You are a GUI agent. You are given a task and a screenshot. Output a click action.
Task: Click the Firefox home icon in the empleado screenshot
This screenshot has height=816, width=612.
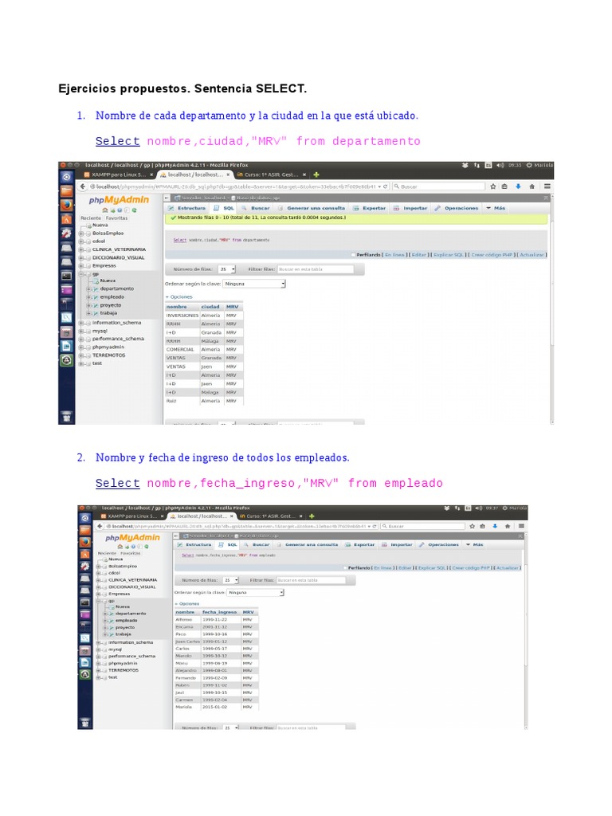(508, 526)
